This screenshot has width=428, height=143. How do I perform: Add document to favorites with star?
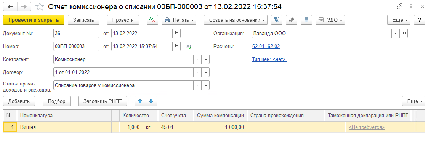click(40, 6)
